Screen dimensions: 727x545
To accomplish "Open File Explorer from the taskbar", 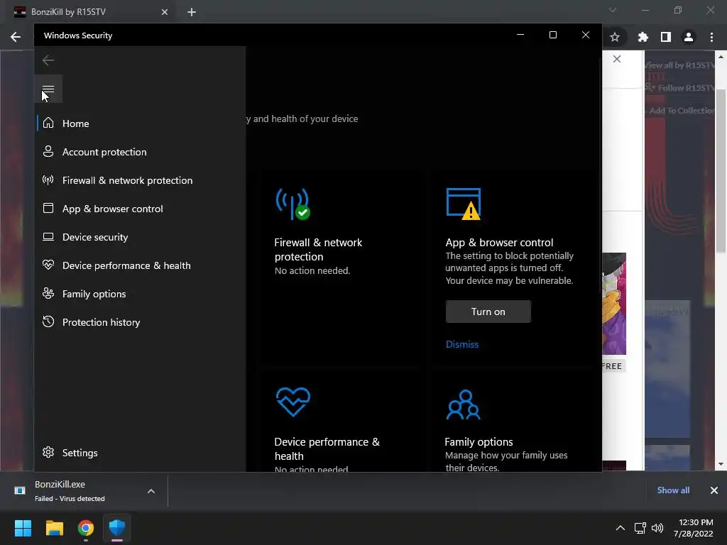I will click(x=54, y=528).
